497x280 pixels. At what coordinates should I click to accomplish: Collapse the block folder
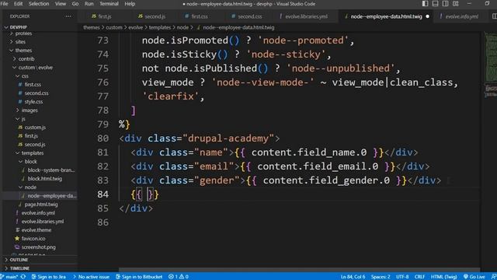coord(30,162)
